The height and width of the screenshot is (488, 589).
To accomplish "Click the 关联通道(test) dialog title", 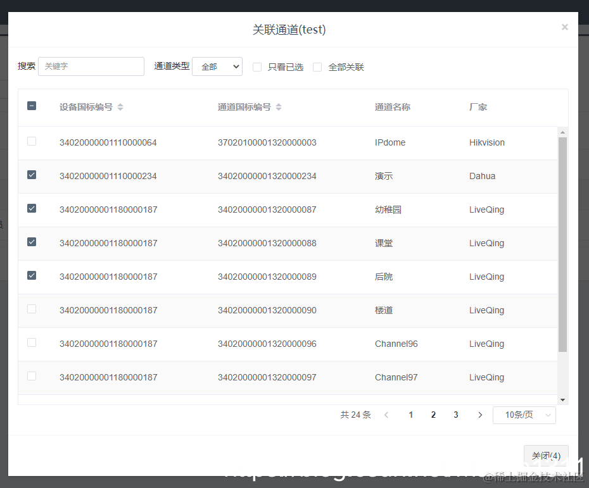I will pos(289,30).
